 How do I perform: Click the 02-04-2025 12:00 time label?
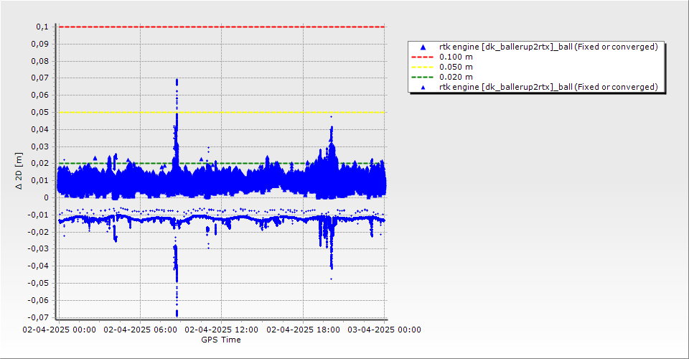222,330
